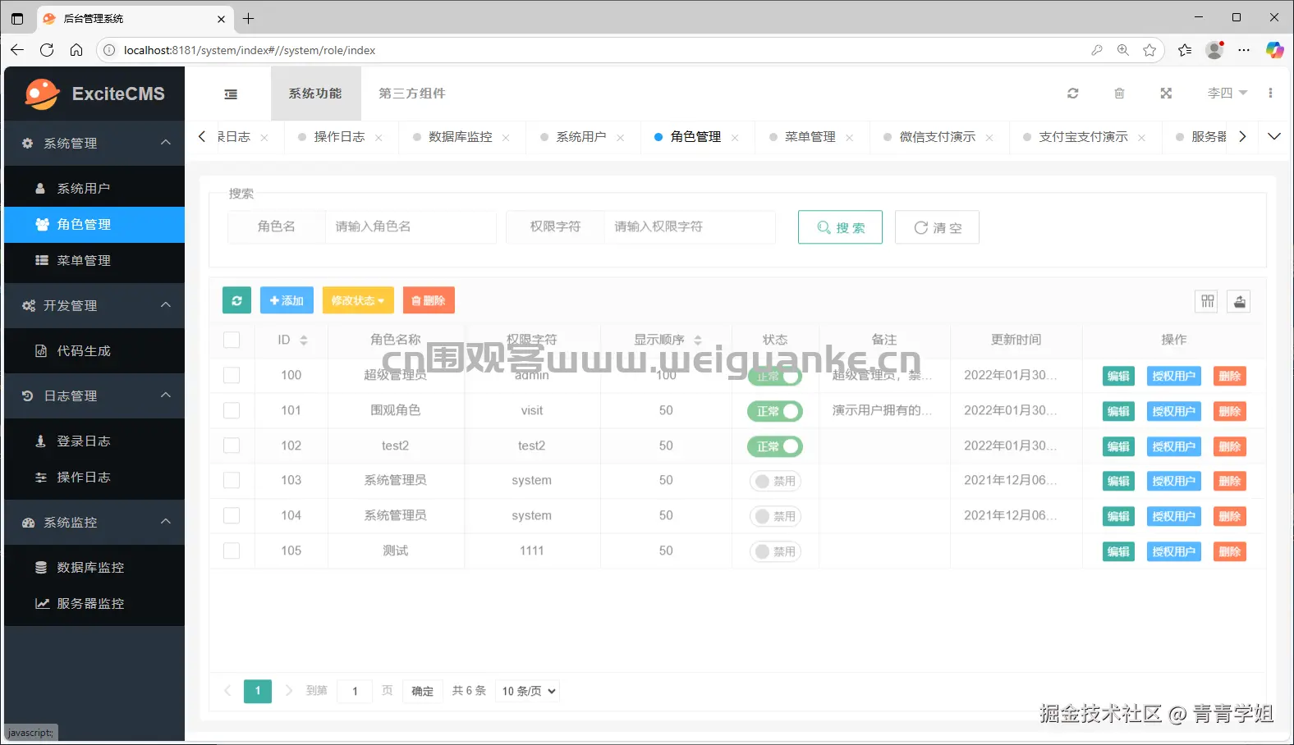
Task: Add this page to browser favorites
Action: [1149, 50]
